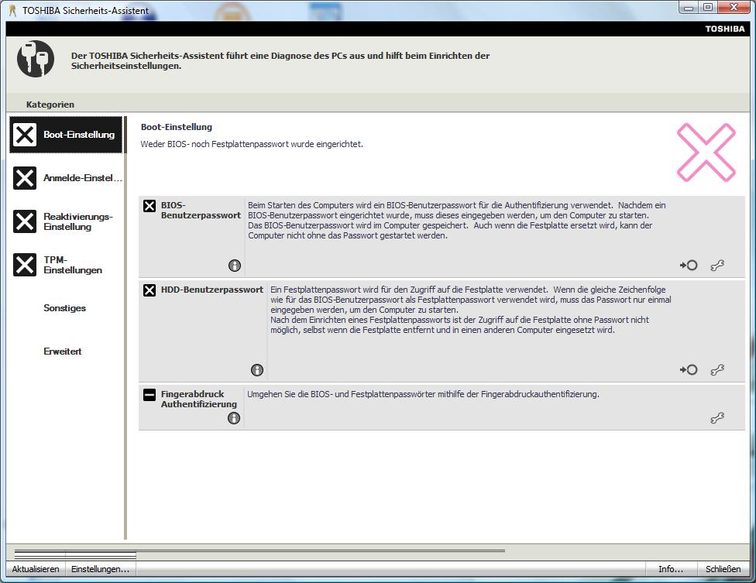The height and width of the screenshot is (583, 756).
Task: Show info for HDD-Benutzerpasswort
Action: coord(257,369)
